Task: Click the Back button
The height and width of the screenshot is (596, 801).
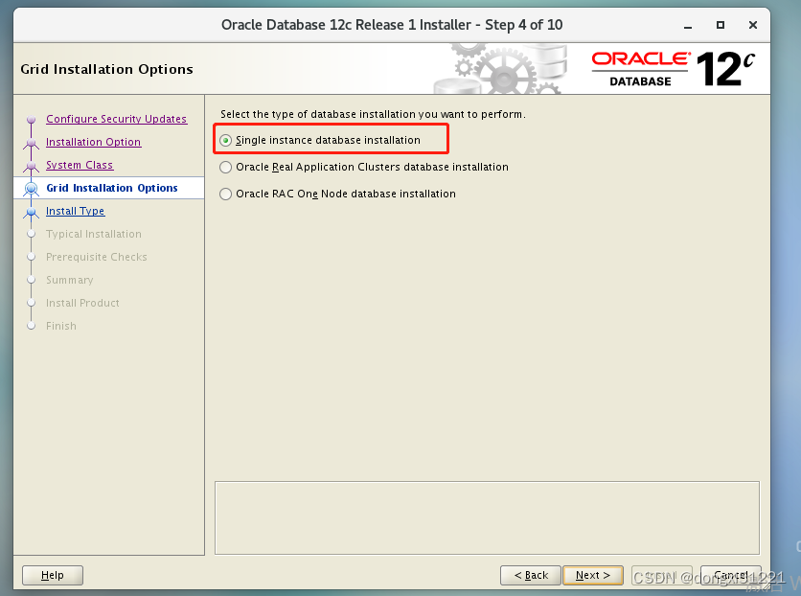Action: pos(531,575)
